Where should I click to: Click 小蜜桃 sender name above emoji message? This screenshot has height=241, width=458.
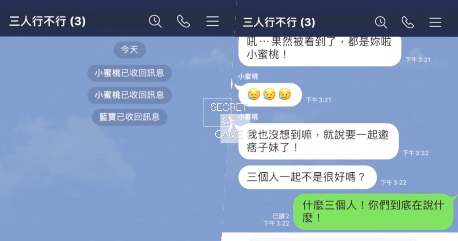(x=248, y=77)
